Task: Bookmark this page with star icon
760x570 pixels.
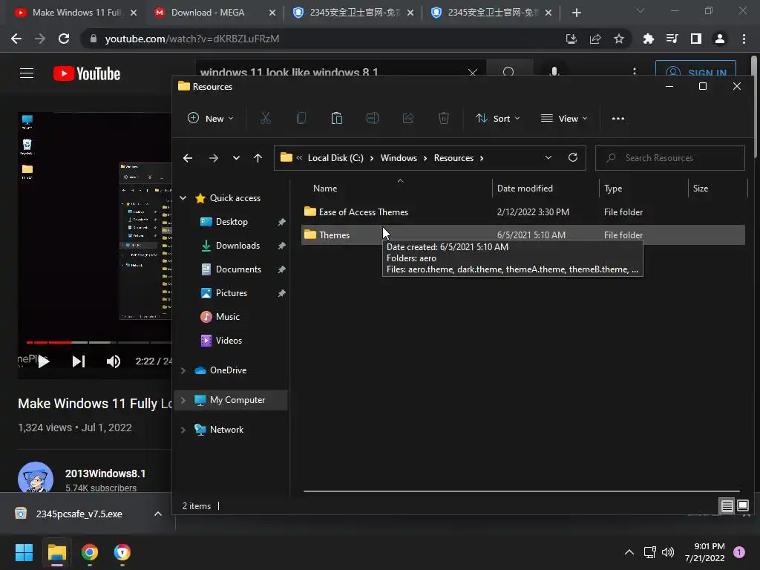Action: (619, 39)
